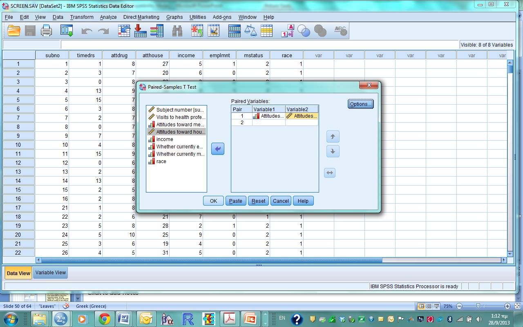Click OK in Paired-Samples T Test
This screenshot has width=523, height=327.
click(213, 201)
